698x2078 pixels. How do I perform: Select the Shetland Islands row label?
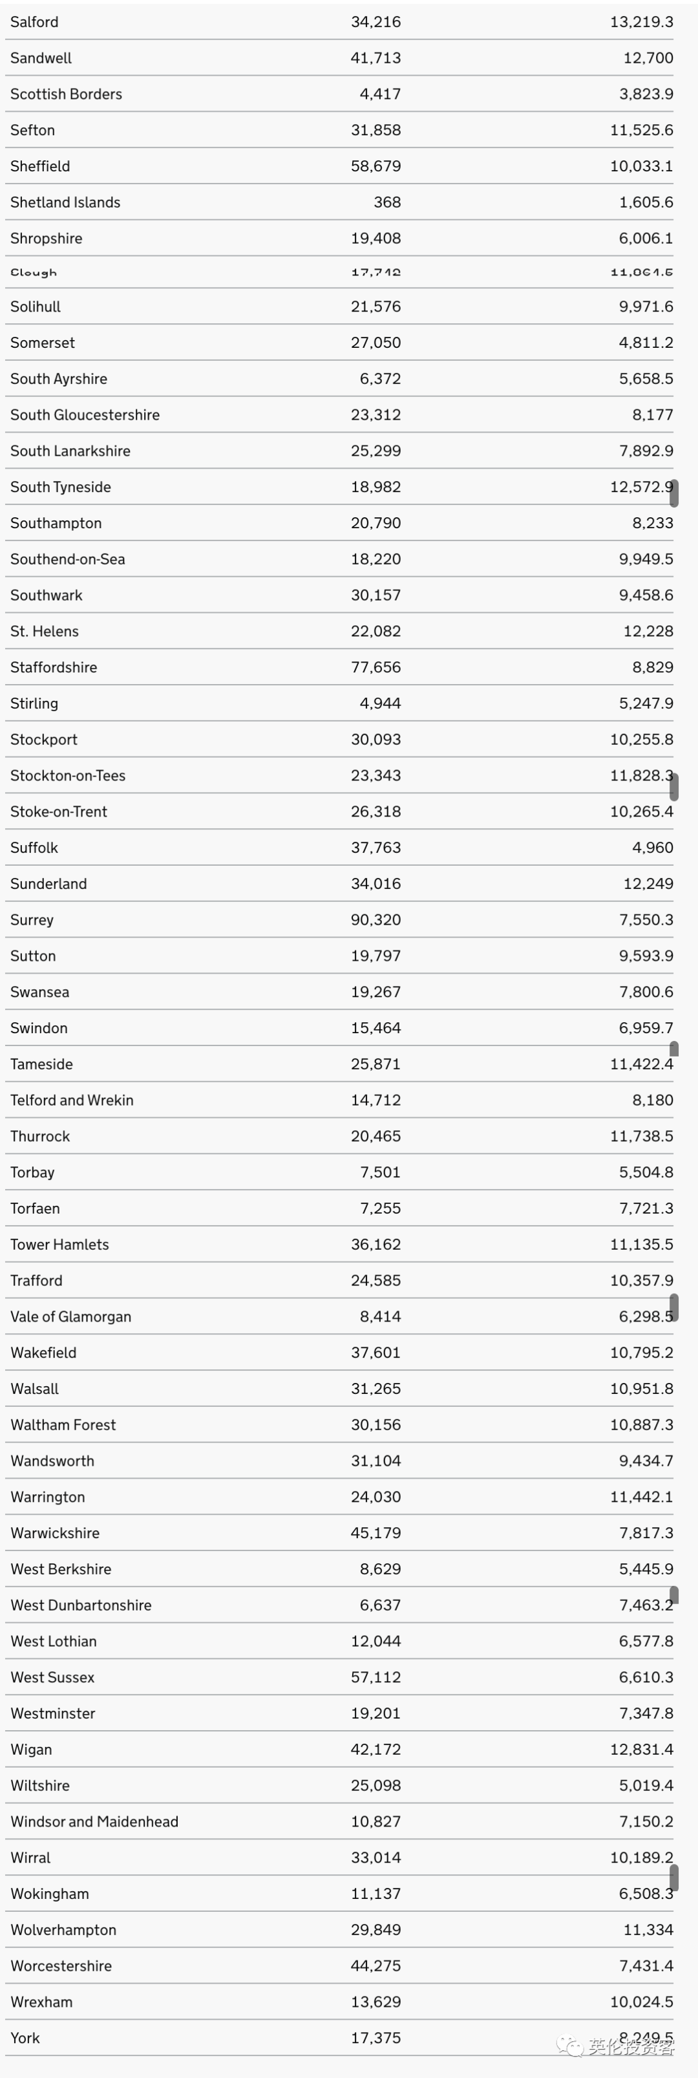(x=65, y=202)
